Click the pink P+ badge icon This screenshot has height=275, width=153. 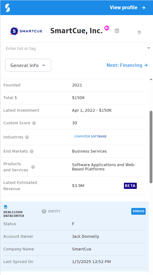(x=107, y=28)
